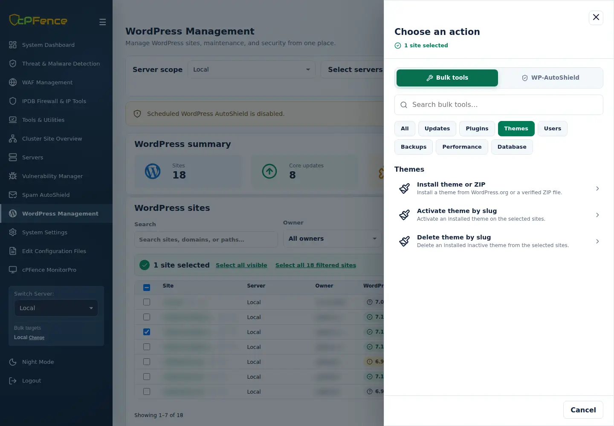The width and height of the screenshot is (614, 426).
Task: Open the All owners filter dropdown
Action: point(333,239)
